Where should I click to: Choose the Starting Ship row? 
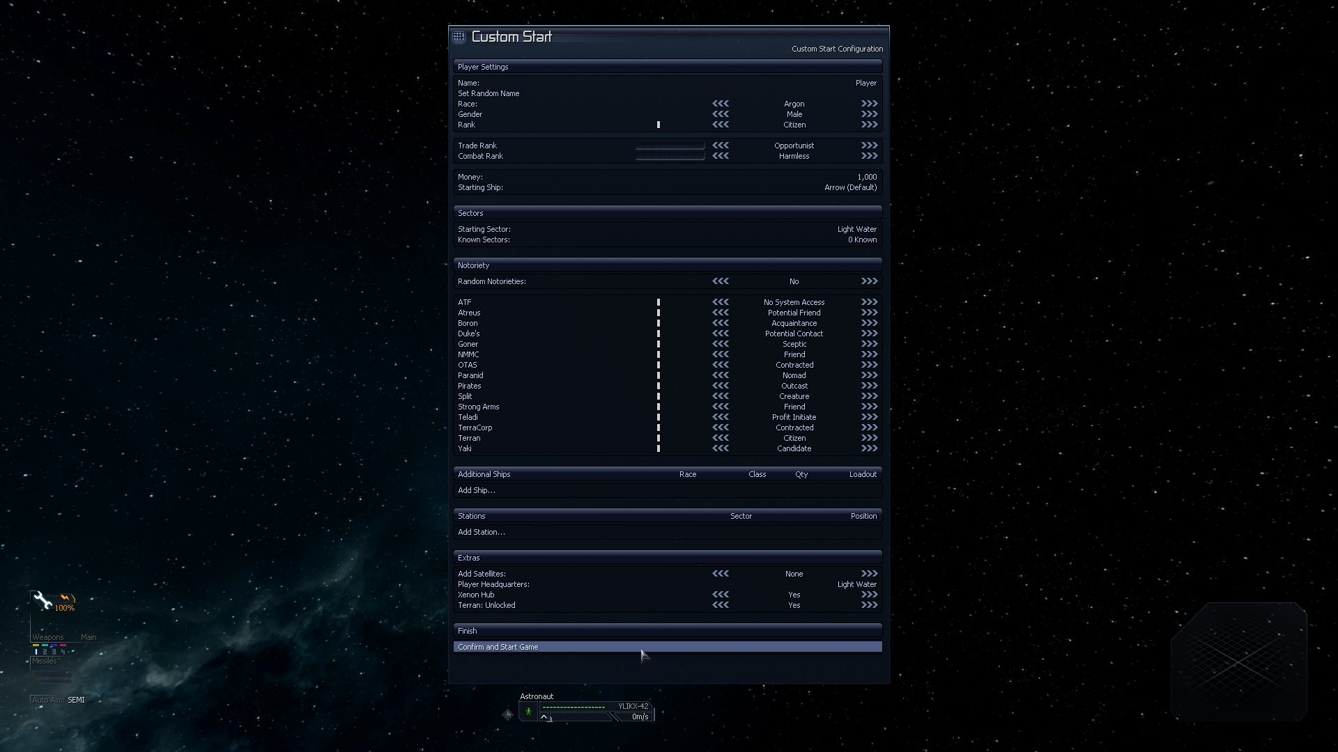pyautogui.click(x=668, y=187)
